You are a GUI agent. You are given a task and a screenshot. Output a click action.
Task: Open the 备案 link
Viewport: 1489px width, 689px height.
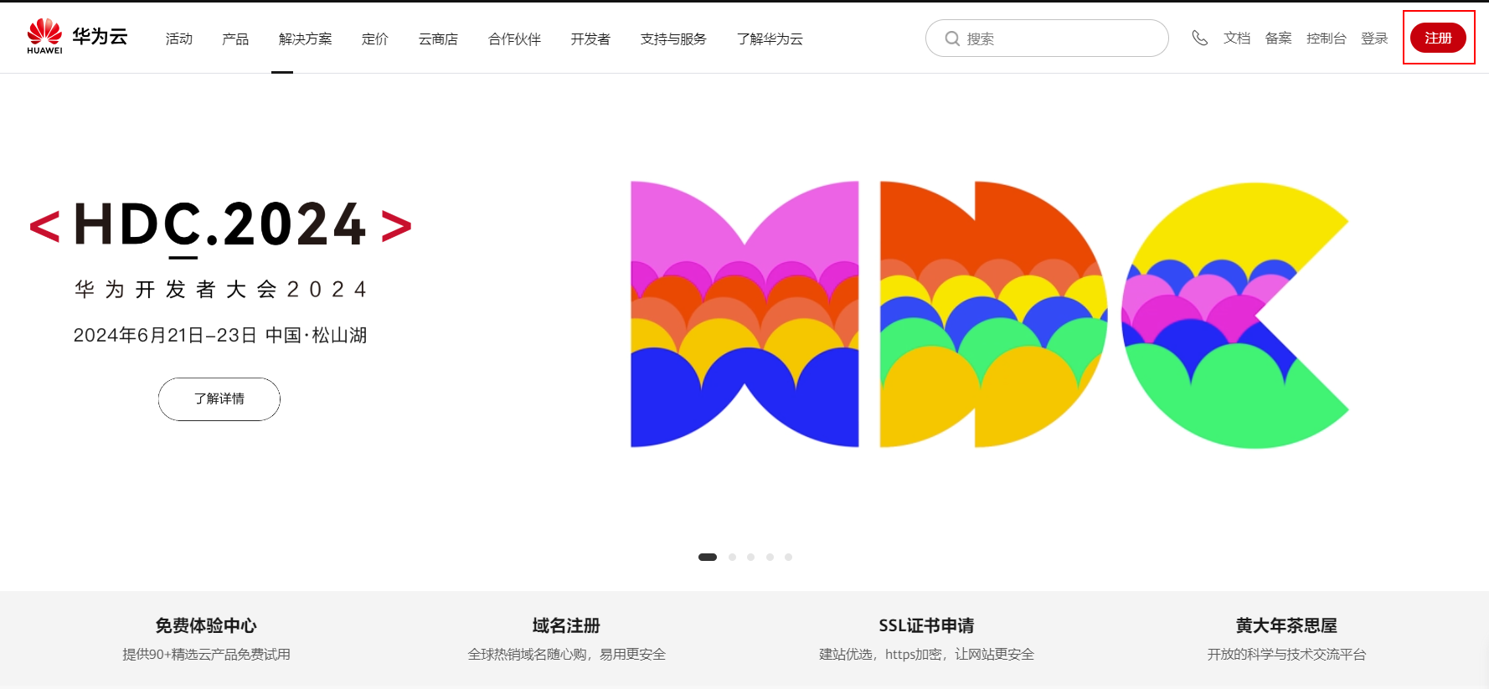[x=1278, y=38]
